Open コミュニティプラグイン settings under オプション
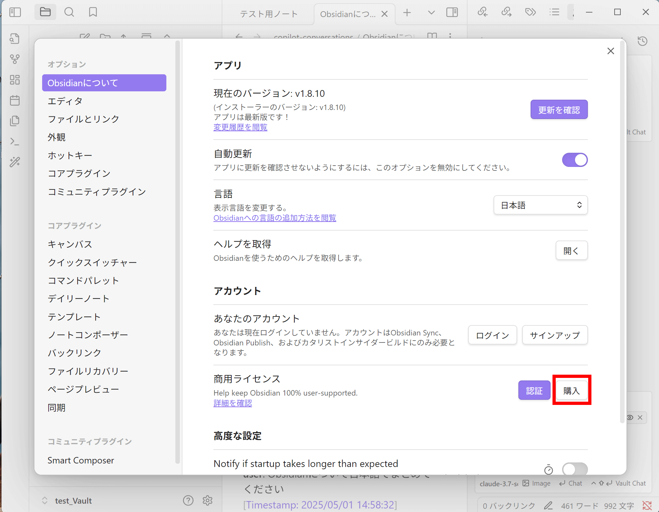The image size is (659, 512). point(104,192)
